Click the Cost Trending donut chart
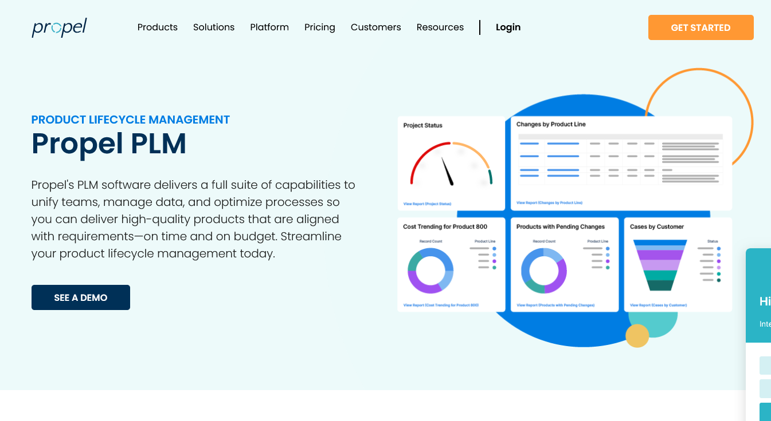The width and height of the screenshot is (771, 421). click(430, 271)
